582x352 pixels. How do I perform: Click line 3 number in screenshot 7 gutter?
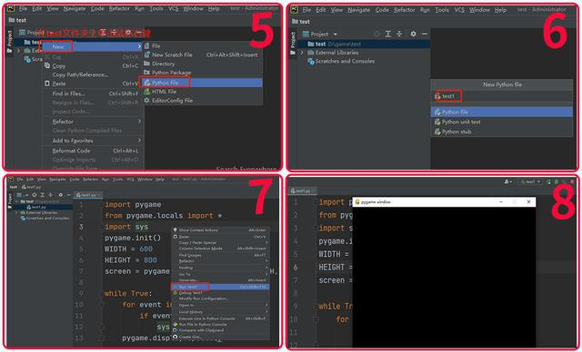click(81, 227)
